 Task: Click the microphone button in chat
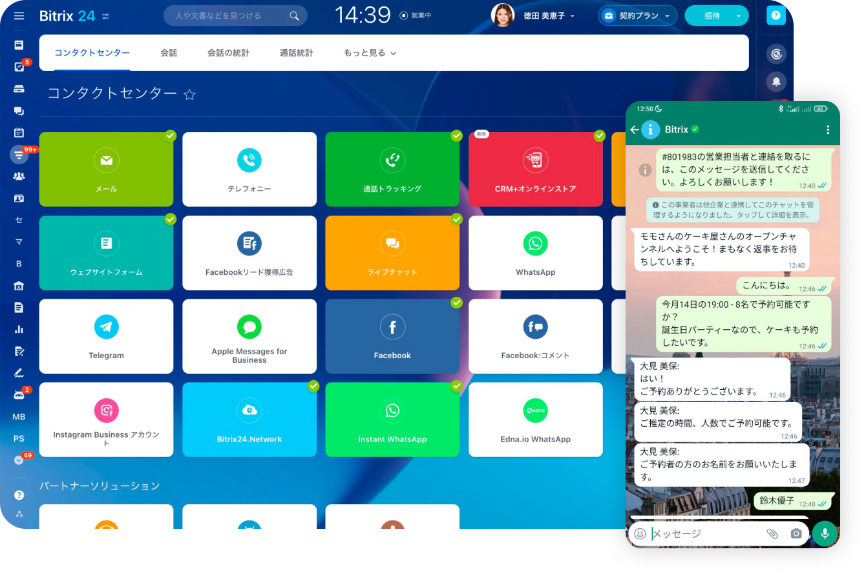coord(825,533)
